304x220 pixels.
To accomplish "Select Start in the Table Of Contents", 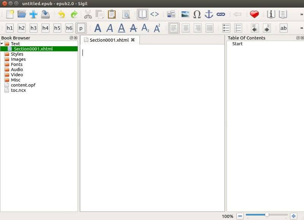I will point(237,44).
